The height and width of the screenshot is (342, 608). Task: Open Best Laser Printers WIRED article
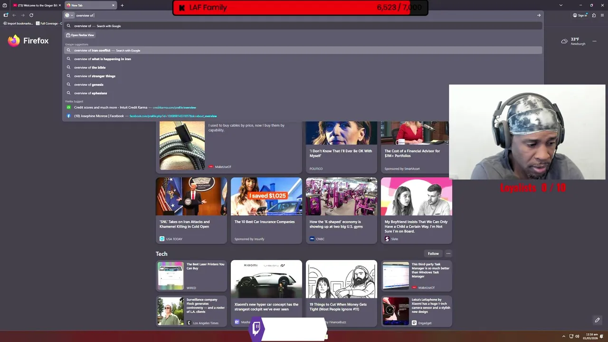(191, 275)
